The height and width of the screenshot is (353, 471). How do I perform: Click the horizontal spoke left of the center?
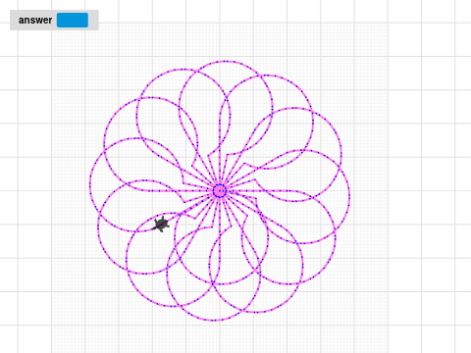[183, 191]
